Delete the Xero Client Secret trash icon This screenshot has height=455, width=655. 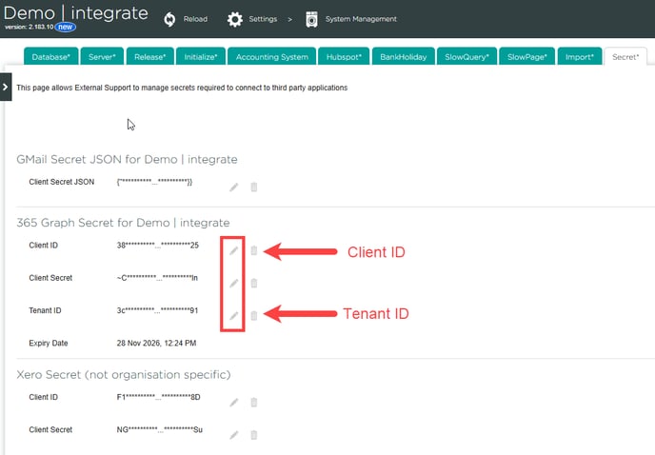pos(253,434)
